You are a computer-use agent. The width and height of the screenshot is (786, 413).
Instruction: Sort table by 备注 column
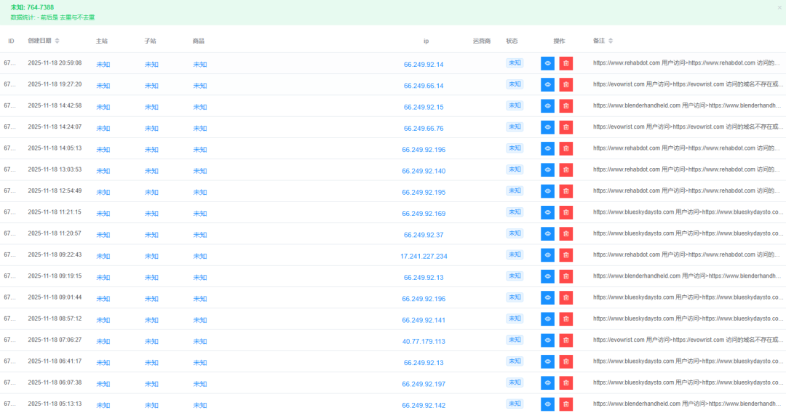(x=611, y=41)
